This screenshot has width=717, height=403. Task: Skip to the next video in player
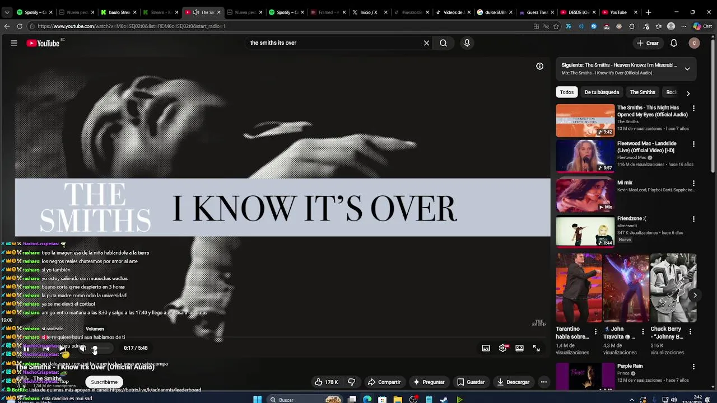click(62, 348)
